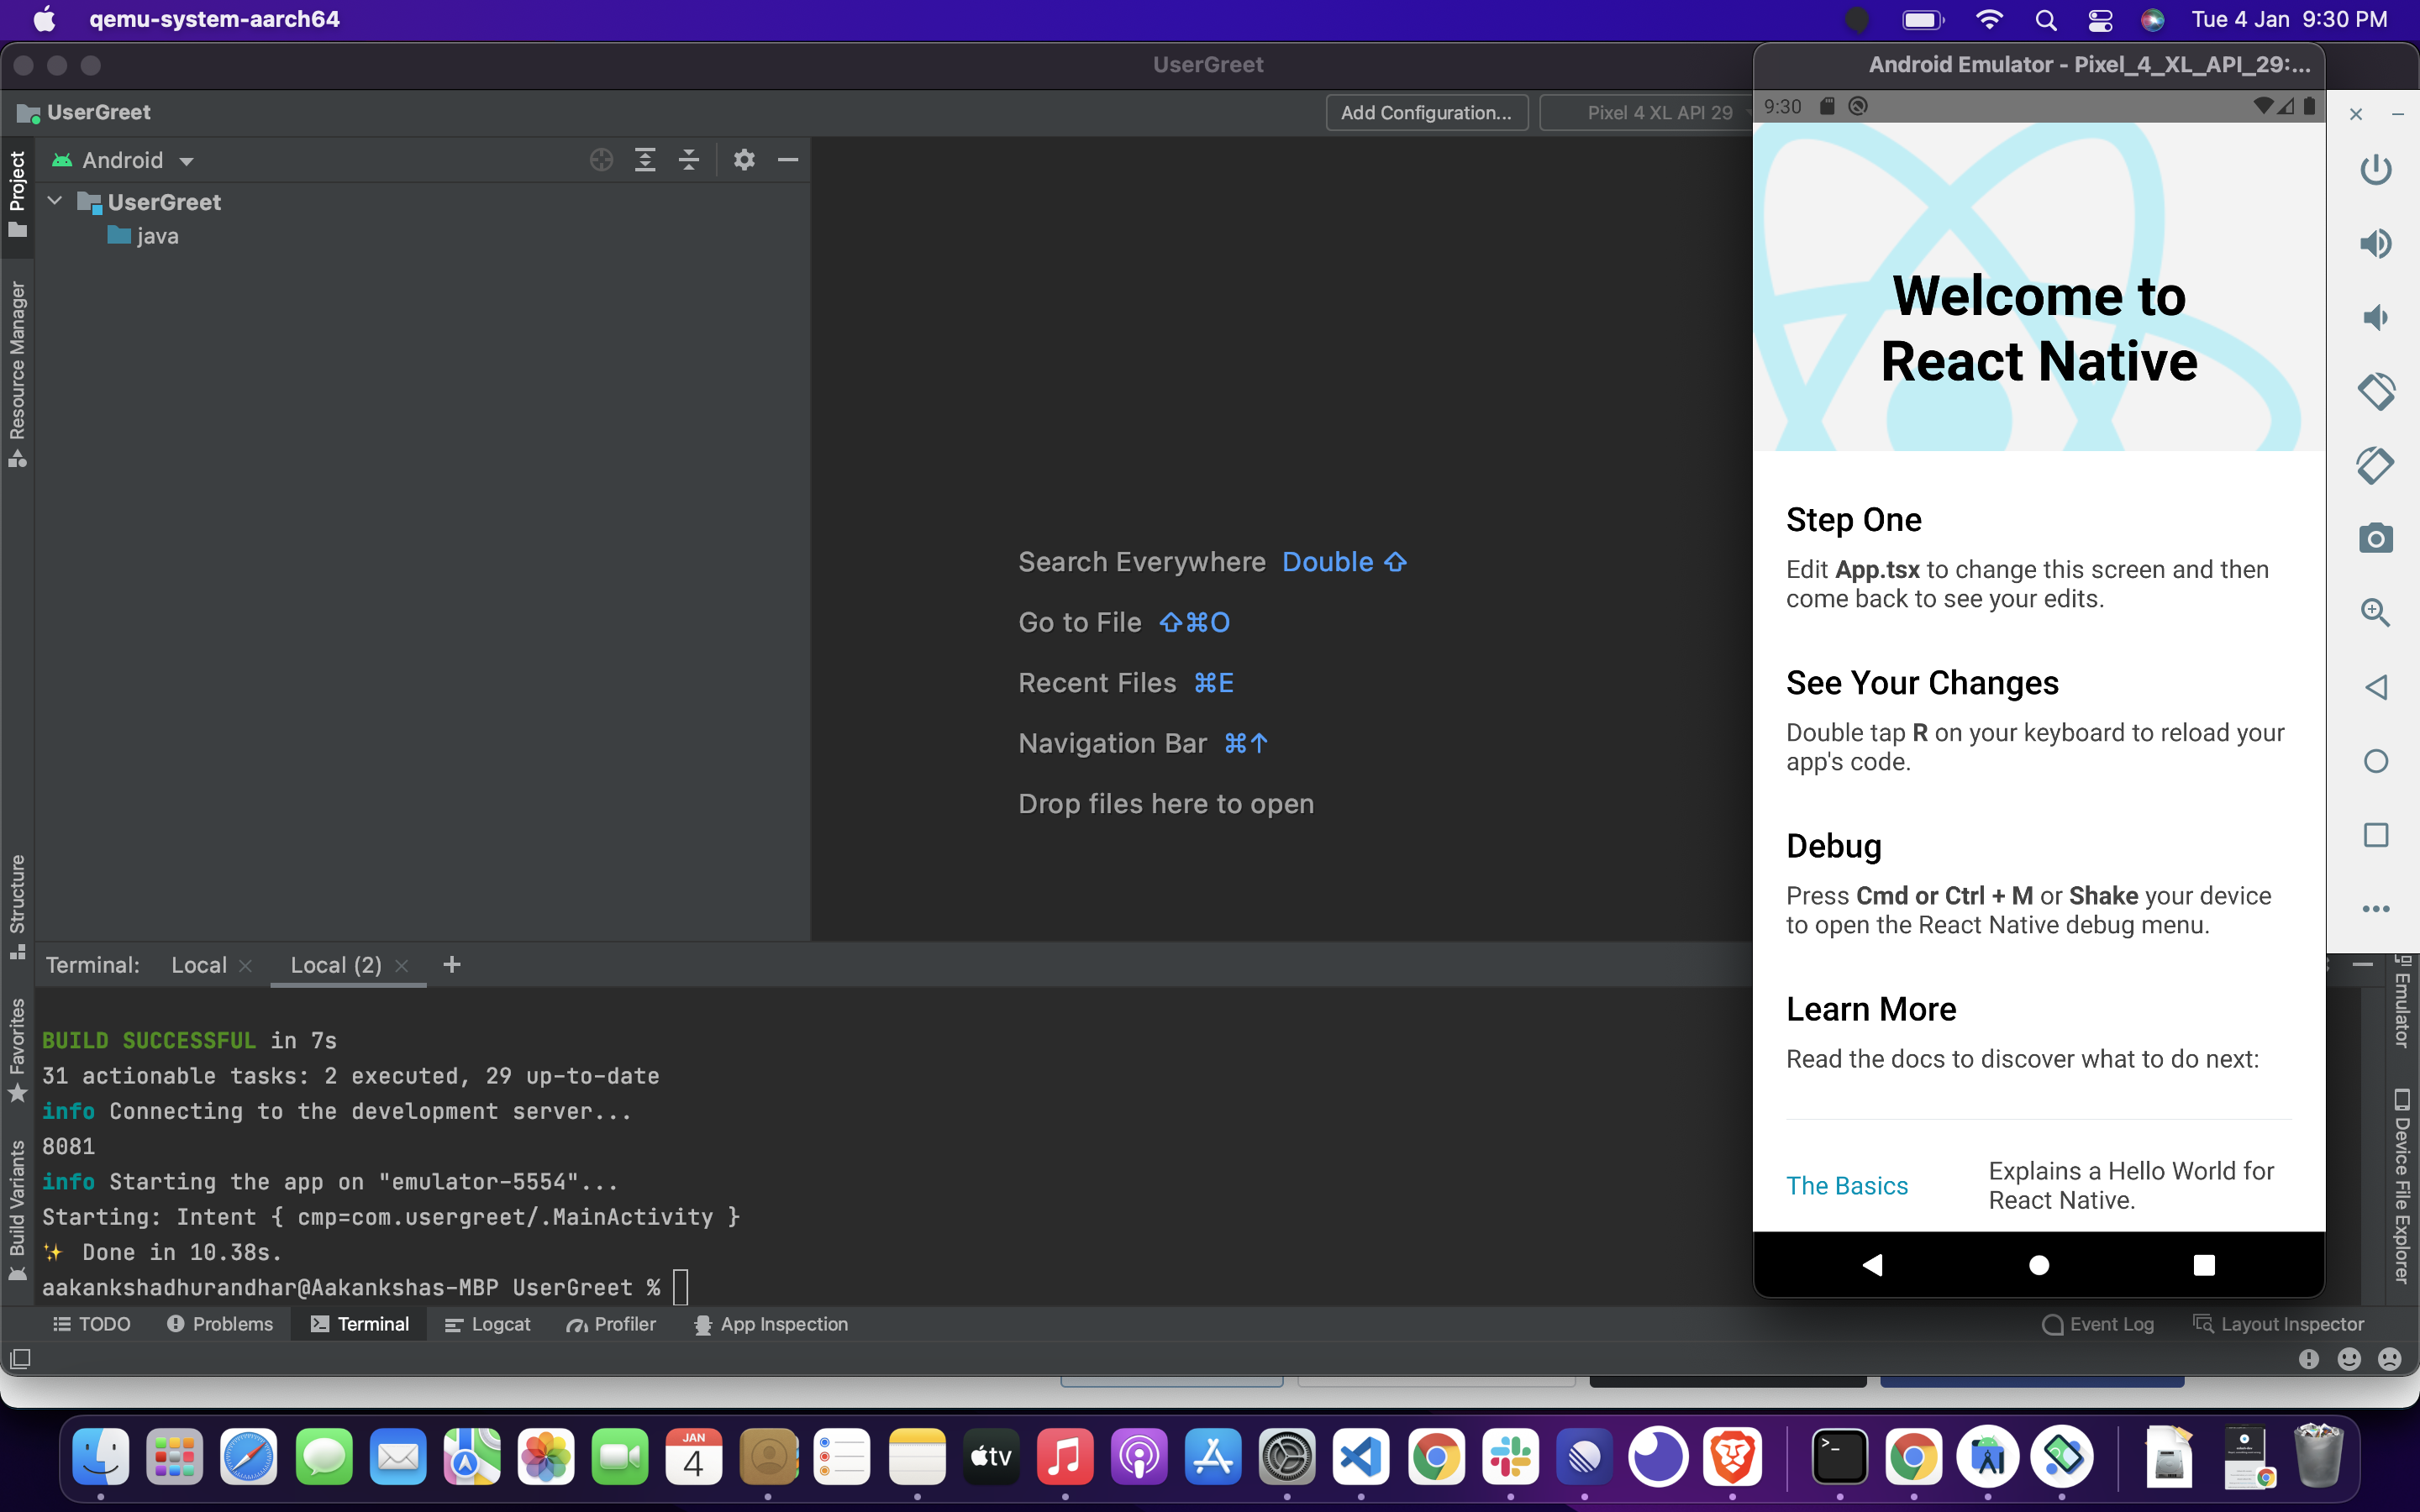Open Problems tool window
The image size is (2420, 1512).
pyautogui.click(x=220, y=1324)
